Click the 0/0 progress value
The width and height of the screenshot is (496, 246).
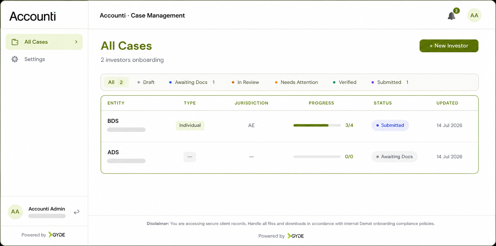(x=349, y=157)
